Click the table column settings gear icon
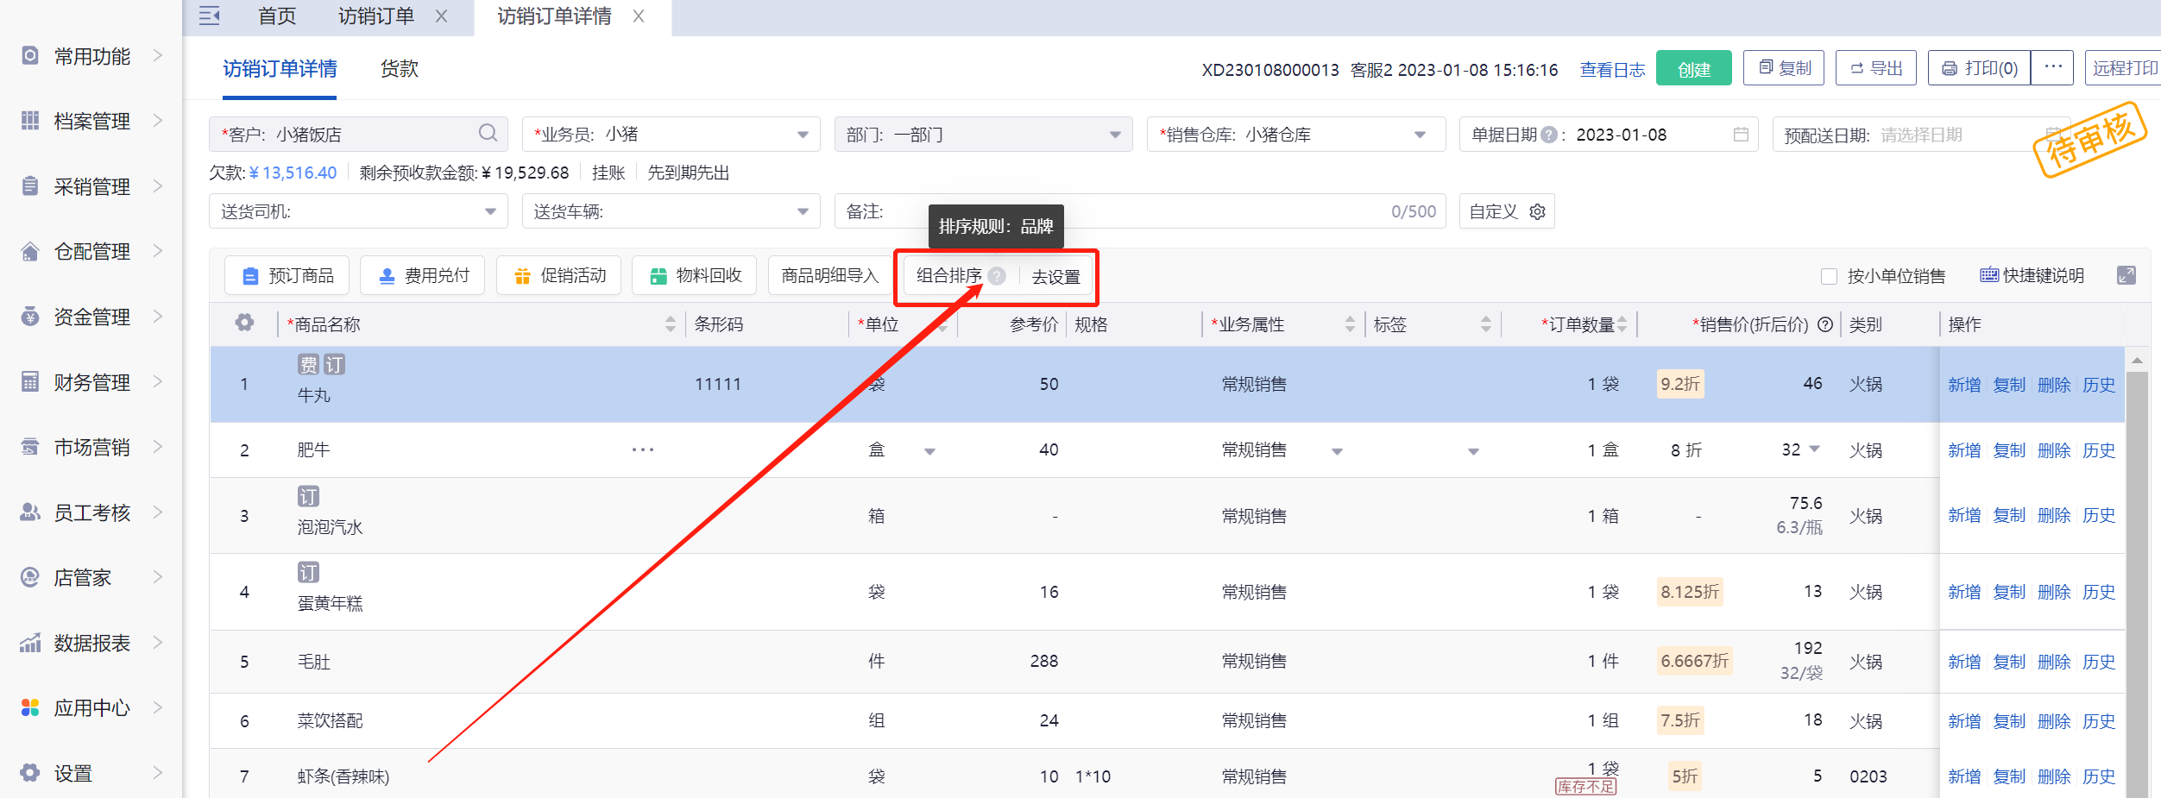Screen dimensions: 2161x798 [244, 324]
